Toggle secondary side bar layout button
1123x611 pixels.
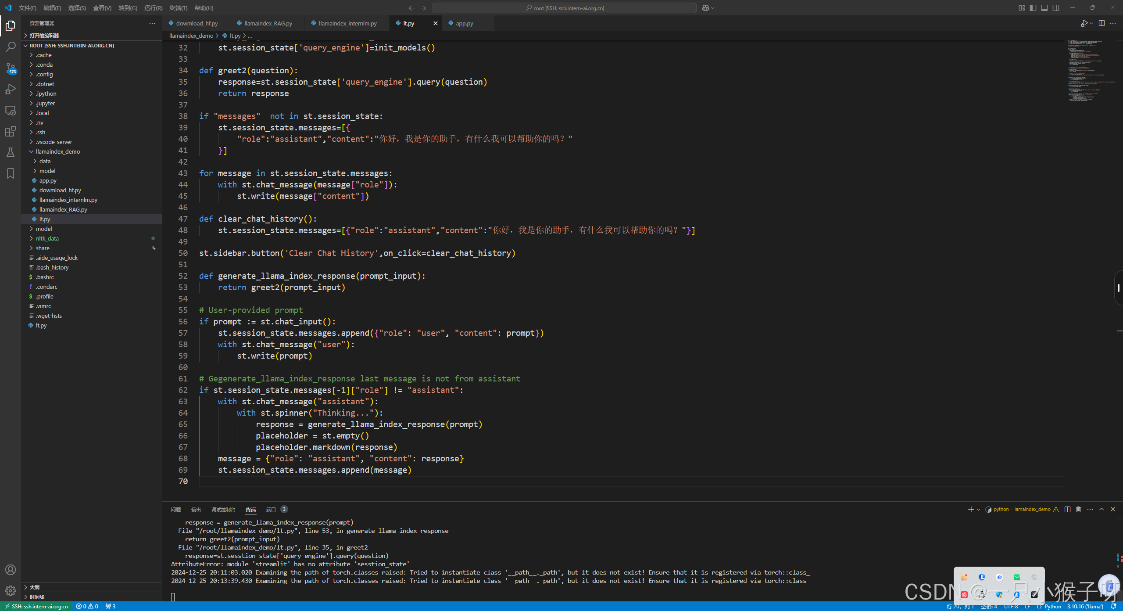point(1056,8)
